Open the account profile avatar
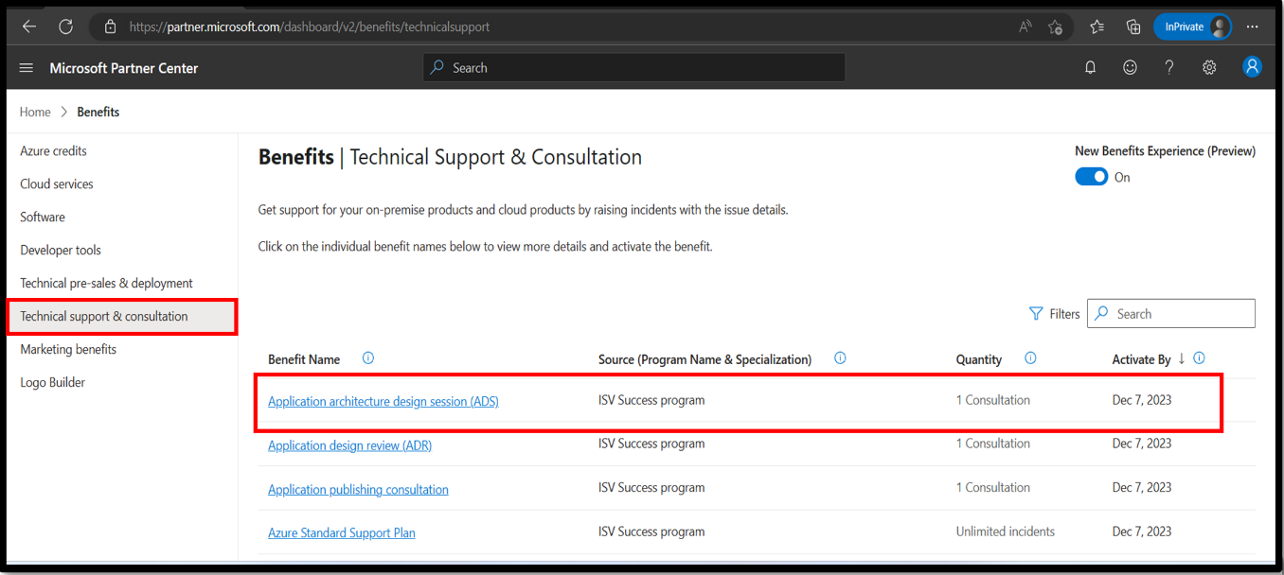This screenshot has height=575, width=1284. [1252, 67]
